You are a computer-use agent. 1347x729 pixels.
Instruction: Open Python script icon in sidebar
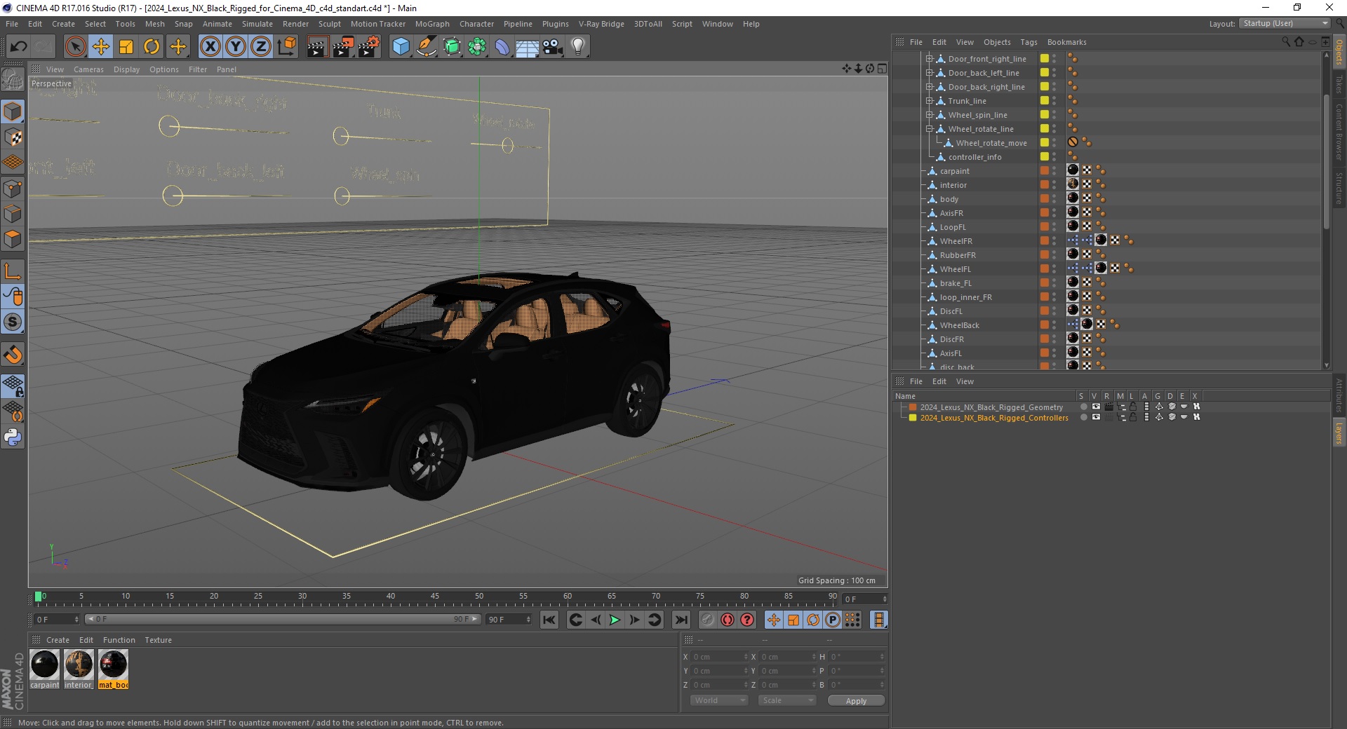(x=13, y=437)
